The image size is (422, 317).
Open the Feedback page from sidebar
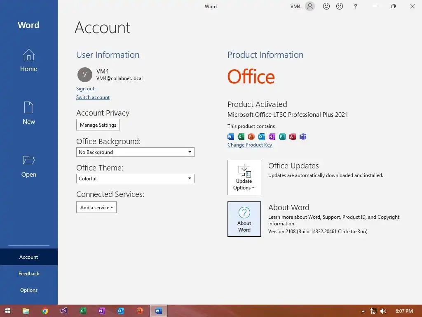pyautogui.click(x=28, y=273)
